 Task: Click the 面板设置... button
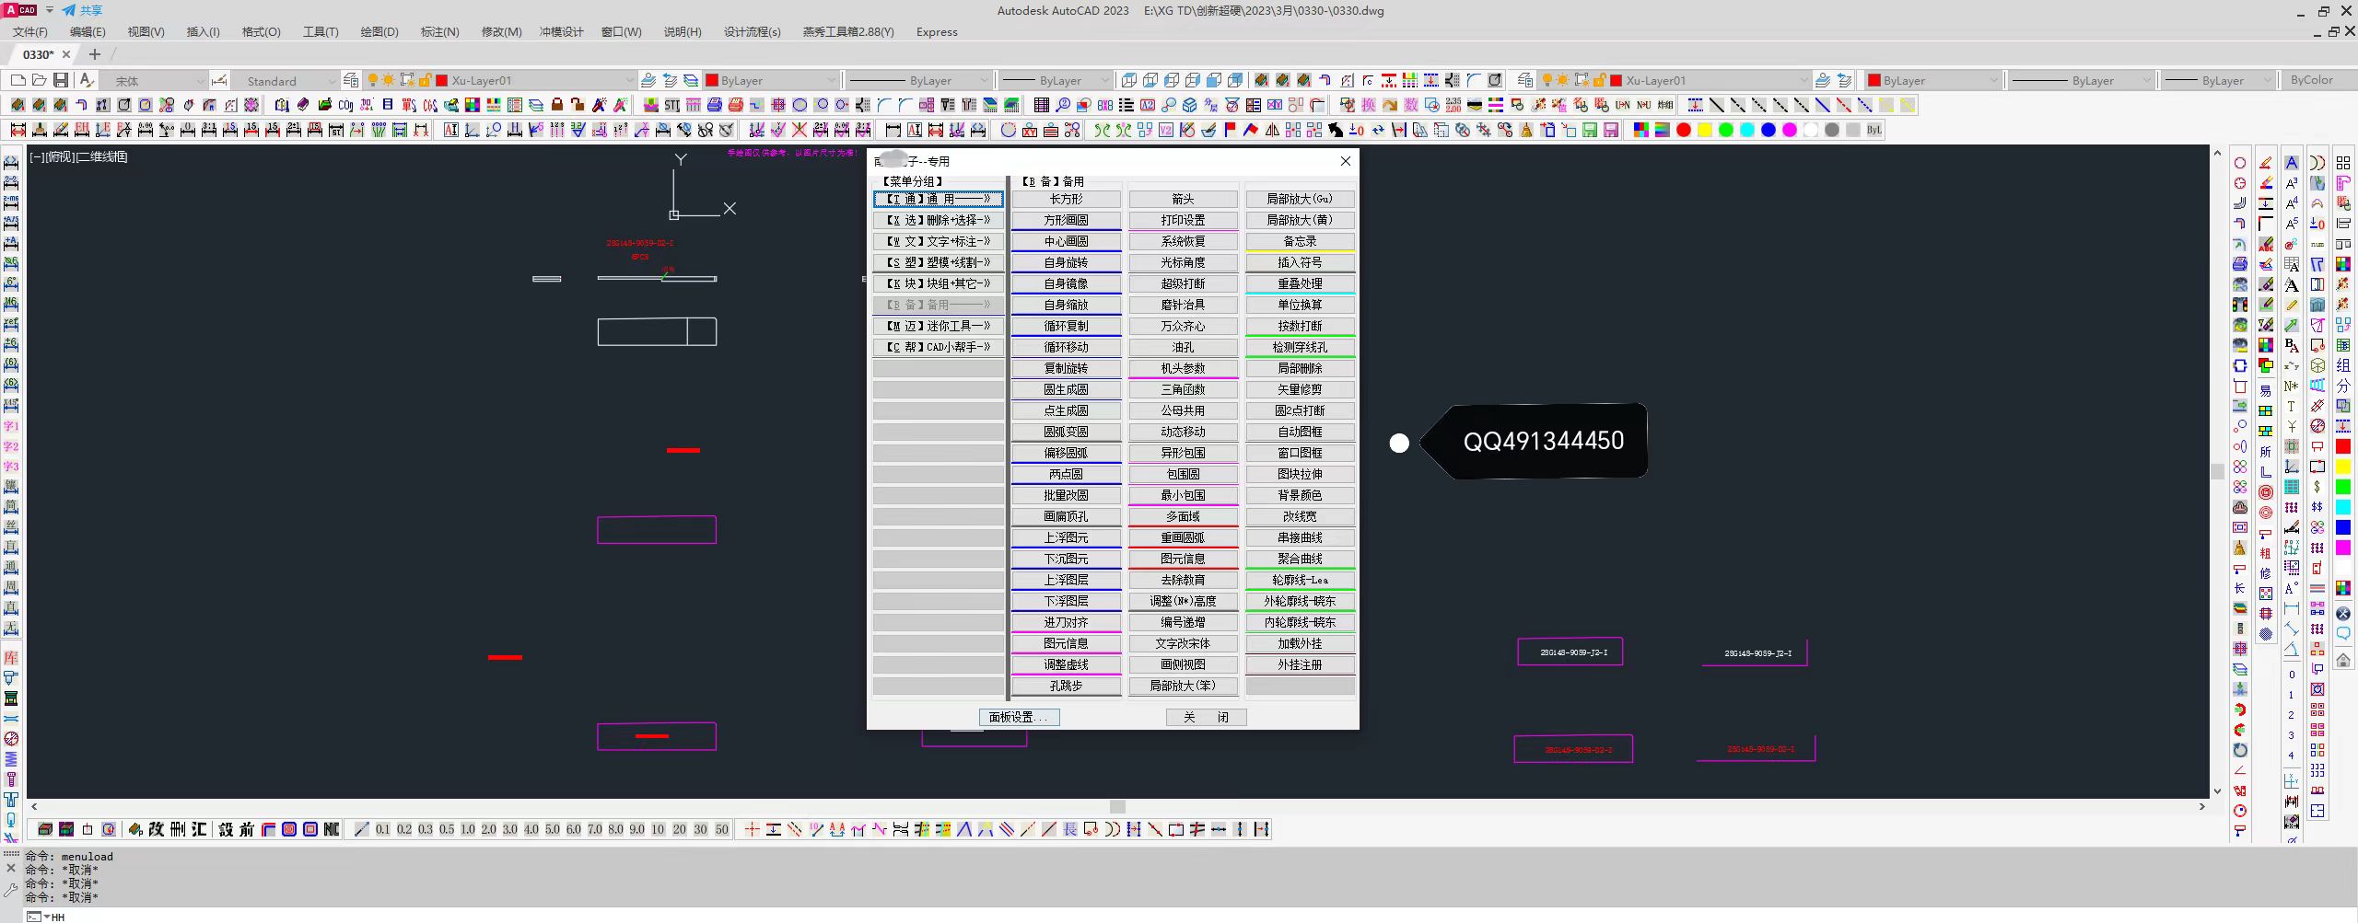tap(1019, 717)
